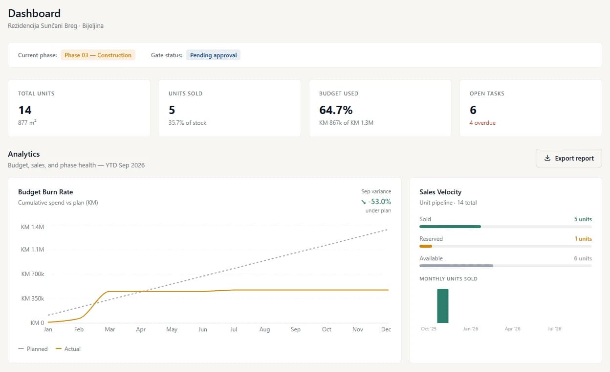Image resolution: width=610 pixels, height=372 pixels.
Task: Click the 1 units reserved label
Action: click(583, 239)
